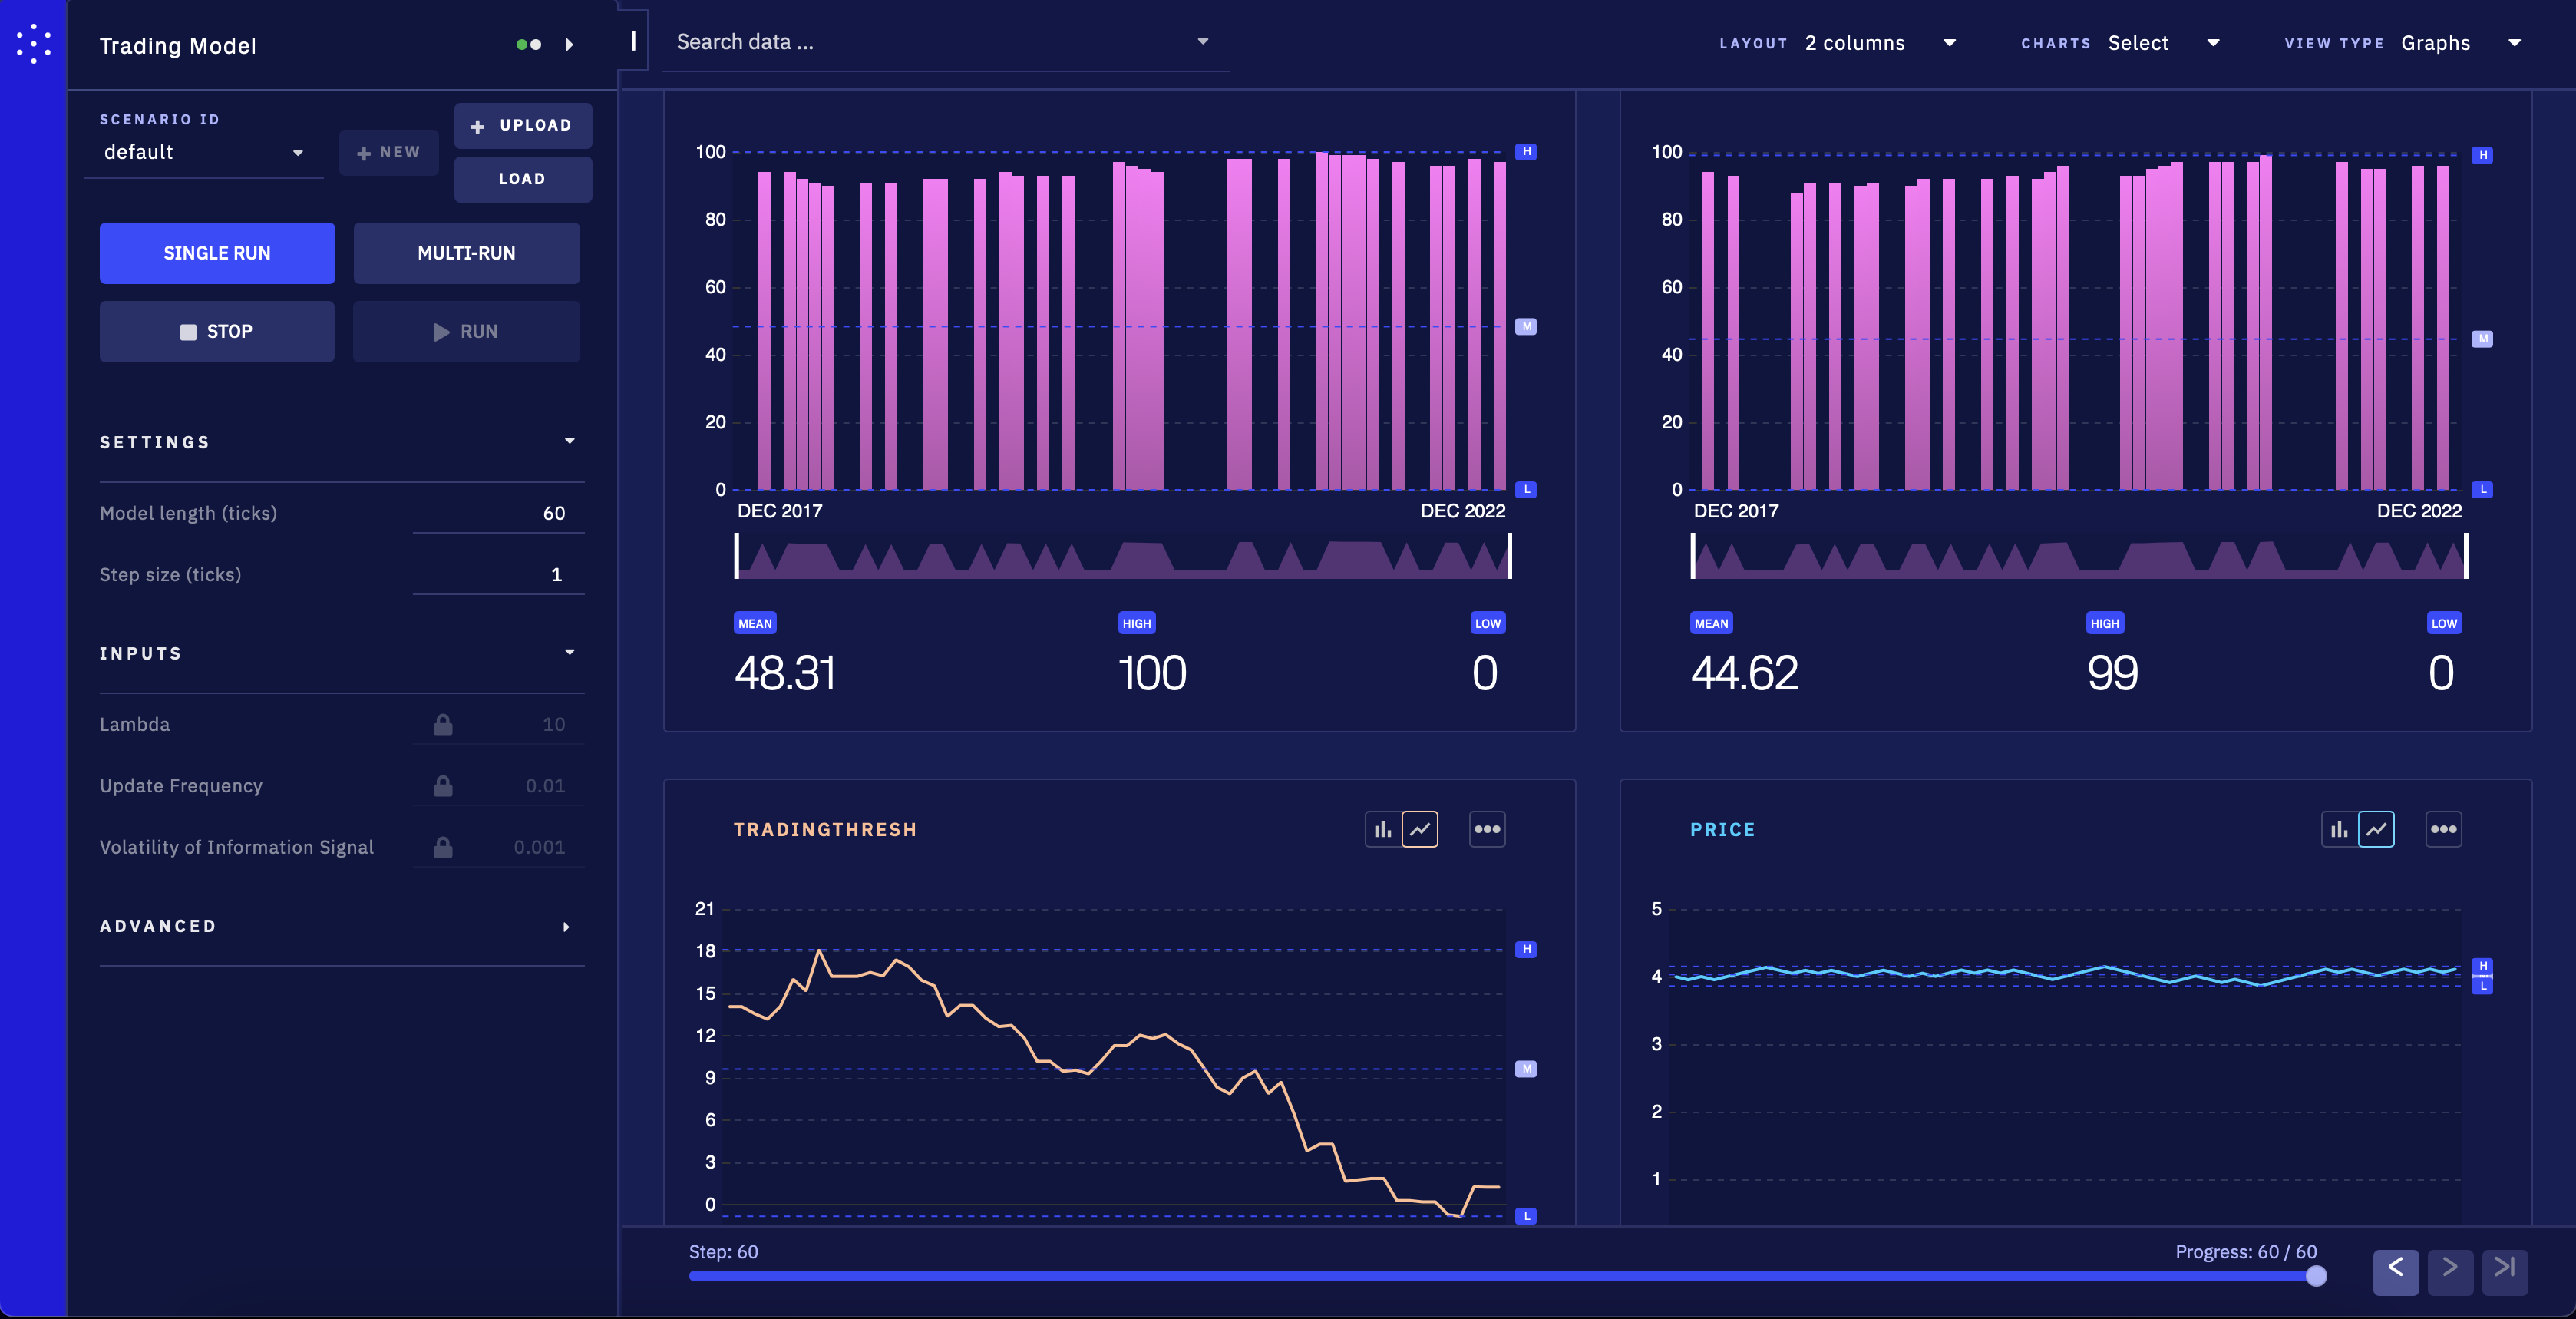Select line chart icon on TRADINGTHRESH
This screenshot has width=2576, height=1319.
pyautogui.click(x=1420, y=829)
